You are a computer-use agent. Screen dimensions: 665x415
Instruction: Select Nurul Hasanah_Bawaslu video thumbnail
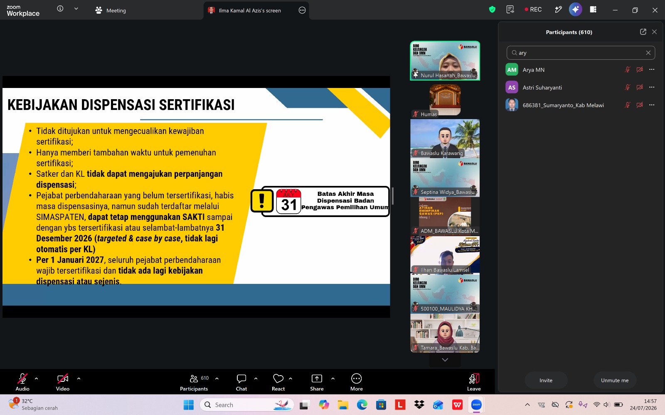445,61
